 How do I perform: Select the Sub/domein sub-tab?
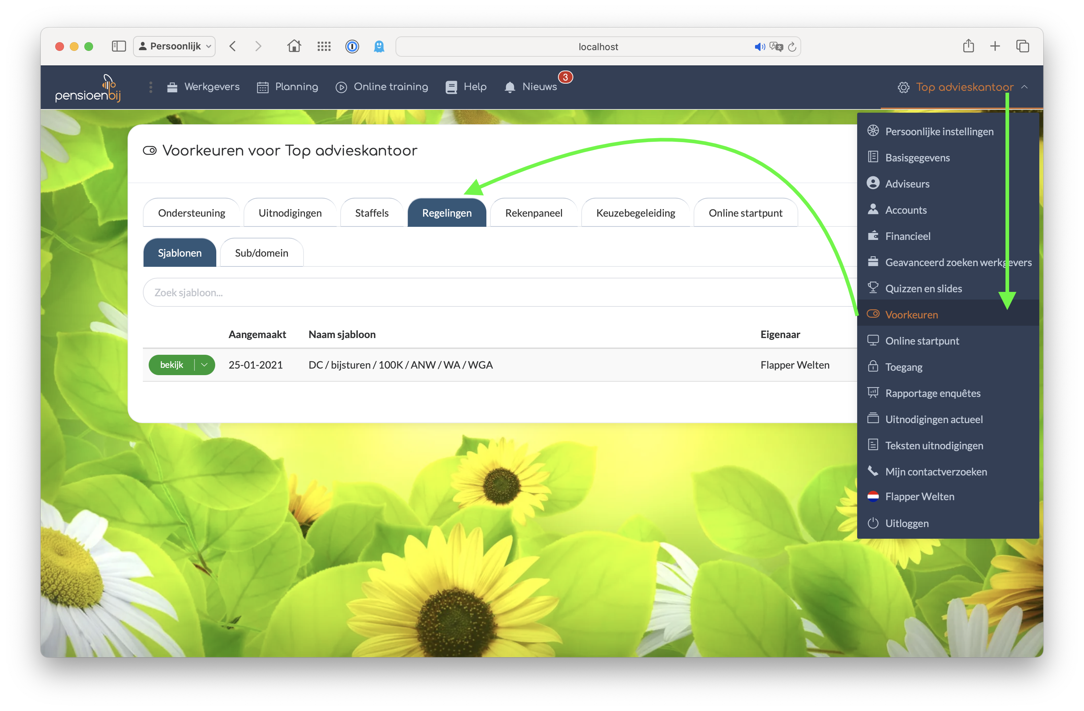(261, 253)
